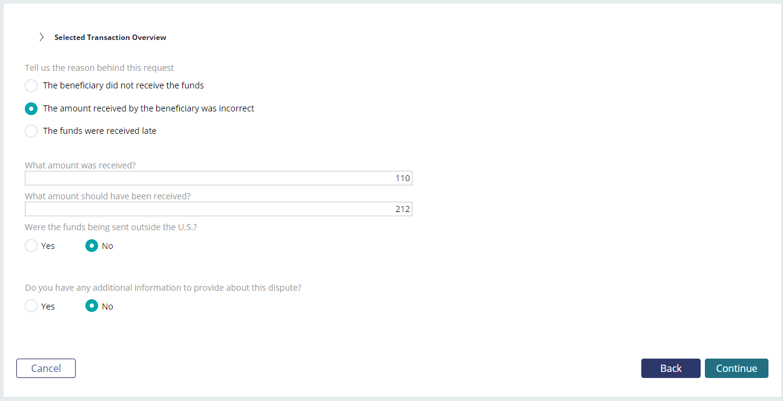Image resolution: width=783 pixels, height=401 pixels.
Task: Click 'Tell us the reason behind this request' text
Action: [99, 68]
